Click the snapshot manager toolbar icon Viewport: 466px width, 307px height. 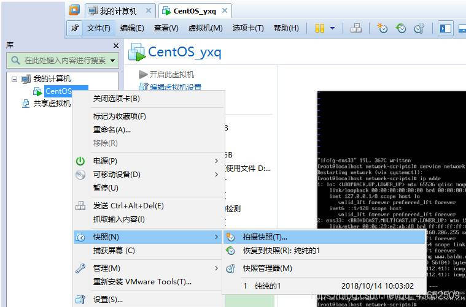pos(419,28)
